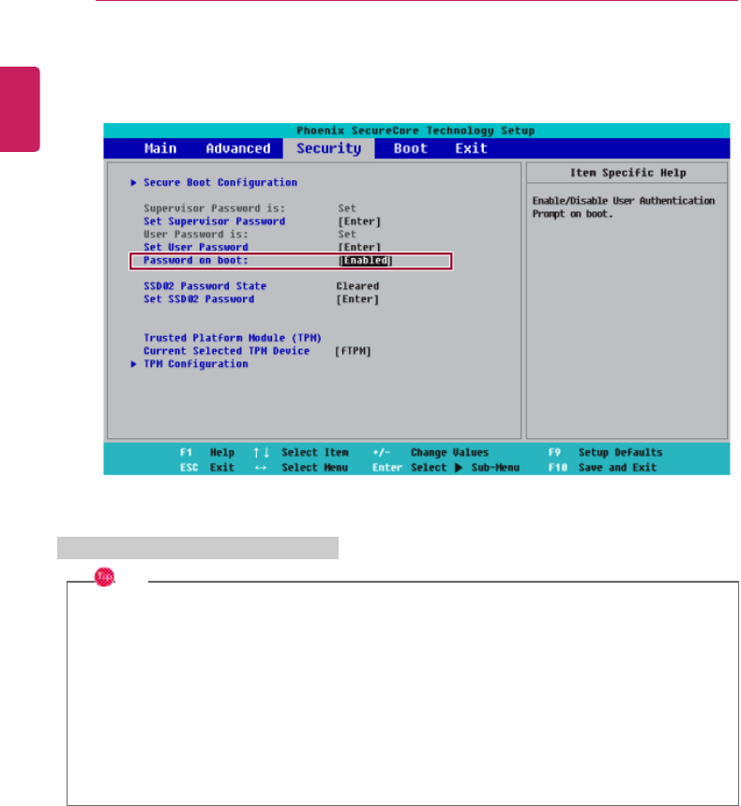Click the red Tip icon
Screen dimensions: 741x806
click(x=104, y=577)
